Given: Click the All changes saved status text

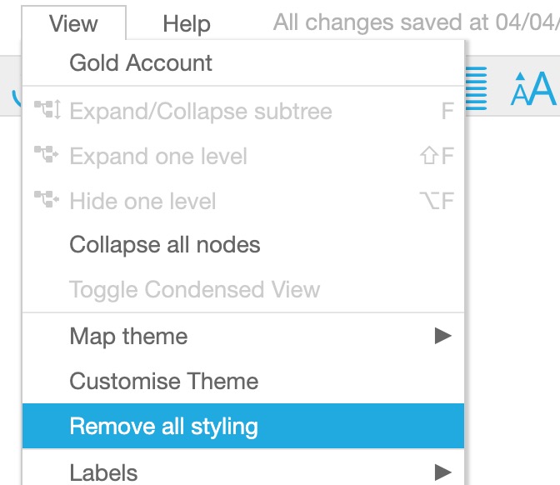Looking at the screenshot, I should click(417, 22).
